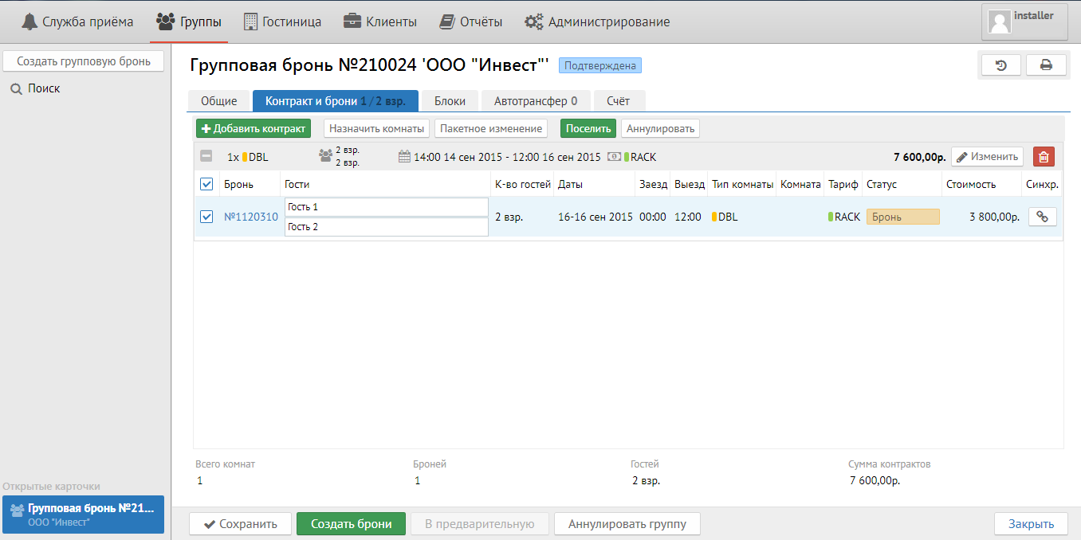
Task: Collapse the 1x DBL contract row
Action: [206, 157]
